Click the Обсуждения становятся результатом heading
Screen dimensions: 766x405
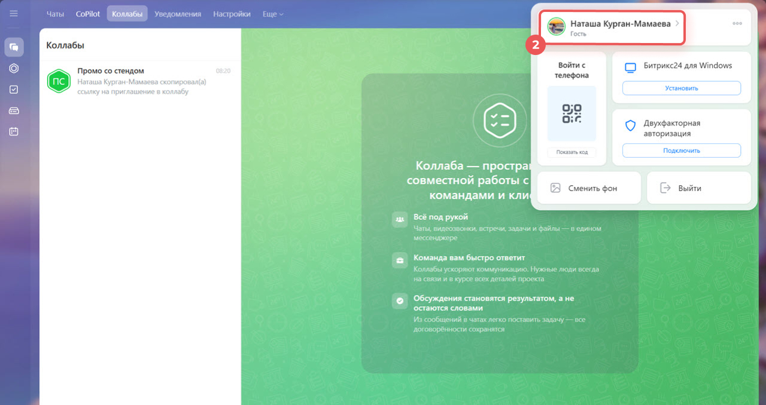click(x=494, y=303)
